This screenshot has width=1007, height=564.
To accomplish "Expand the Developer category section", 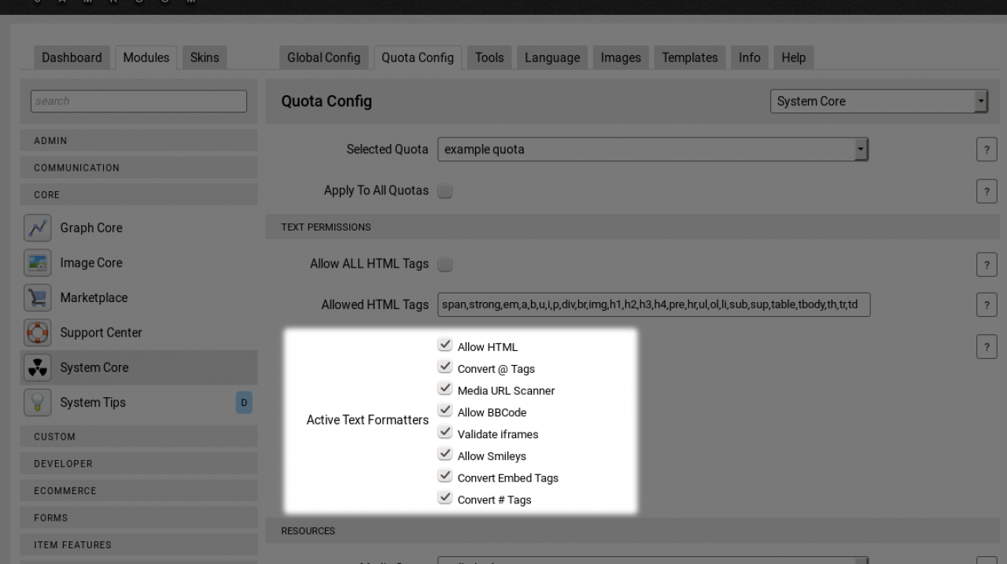I will [138, 463].
